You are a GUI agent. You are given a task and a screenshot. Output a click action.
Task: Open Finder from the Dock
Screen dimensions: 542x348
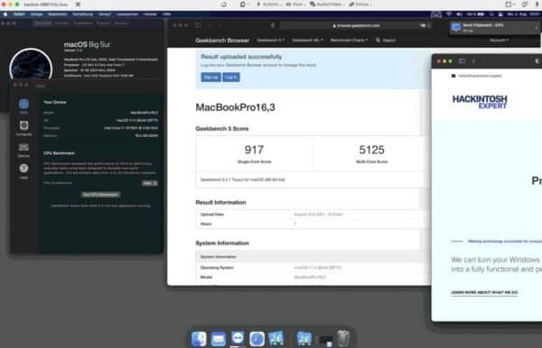tap(199, 339)
